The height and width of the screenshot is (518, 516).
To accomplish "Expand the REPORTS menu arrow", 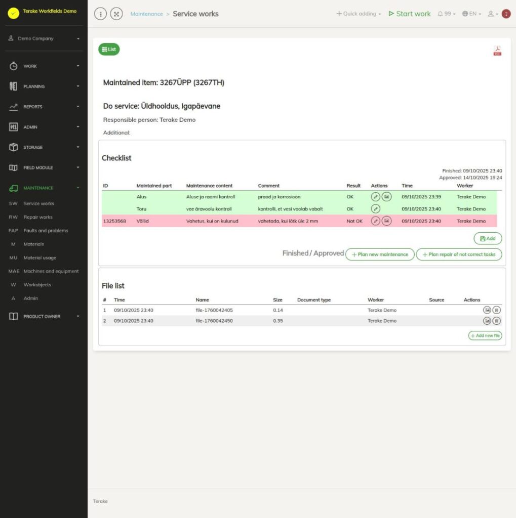I will click(x=78, y=107).
